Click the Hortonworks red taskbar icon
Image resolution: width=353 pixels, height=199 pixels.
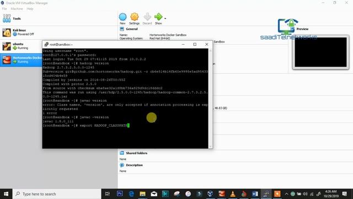pos(222,194)
